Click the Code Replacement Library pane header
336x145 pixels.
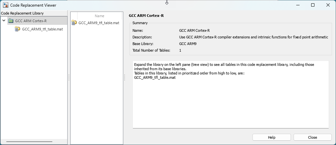tap(22, 13)
